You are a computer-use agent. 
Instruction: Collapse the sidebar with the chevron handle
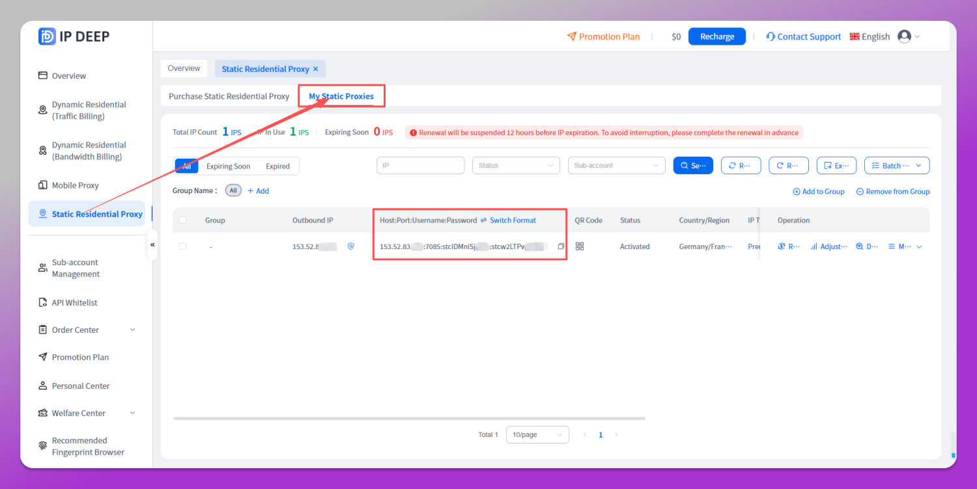pyautogui.click(x=152, y=245)
